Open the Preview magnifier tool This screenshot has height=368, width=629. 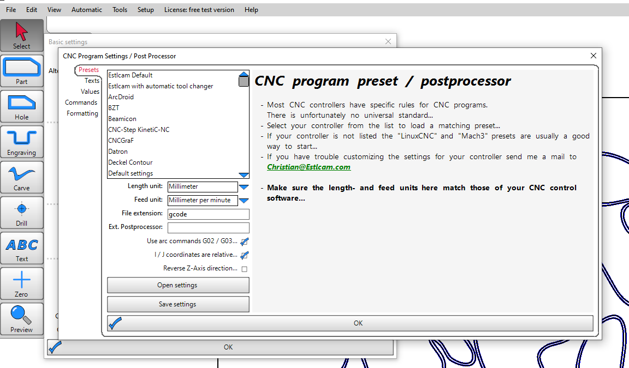22,319
